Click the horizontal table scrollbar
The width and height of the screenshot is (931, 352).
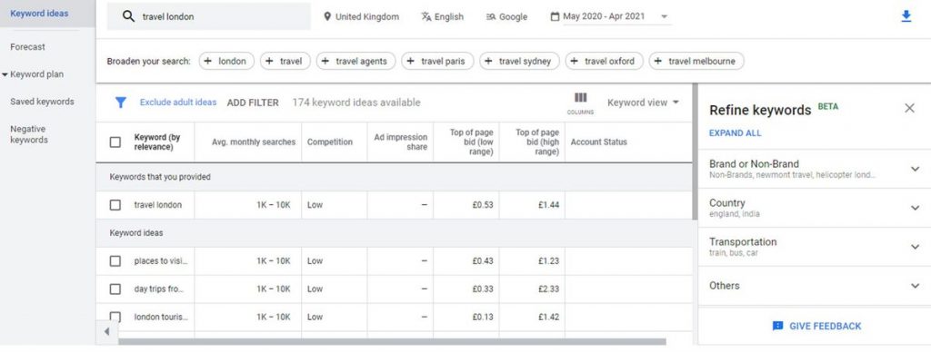coord(392,342)
